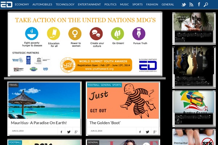
Task: Click the Pursue Truth pen icon
Action: 139,34
